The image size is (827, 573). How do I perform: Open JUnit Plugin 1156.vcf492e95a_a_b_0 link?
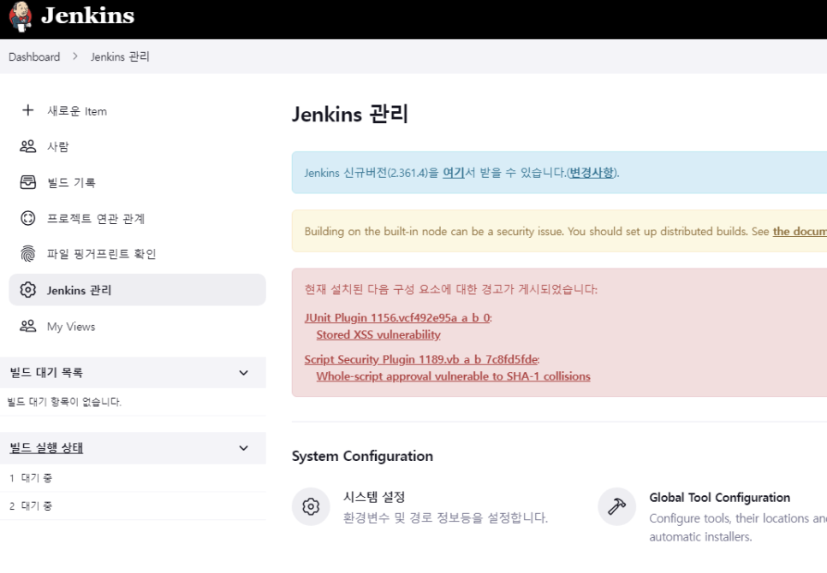[398, 317]
